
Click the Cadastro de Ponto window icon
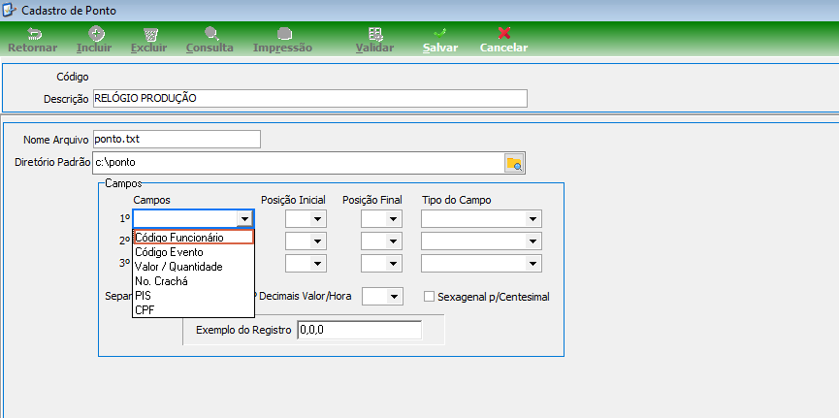click(9, 11)
